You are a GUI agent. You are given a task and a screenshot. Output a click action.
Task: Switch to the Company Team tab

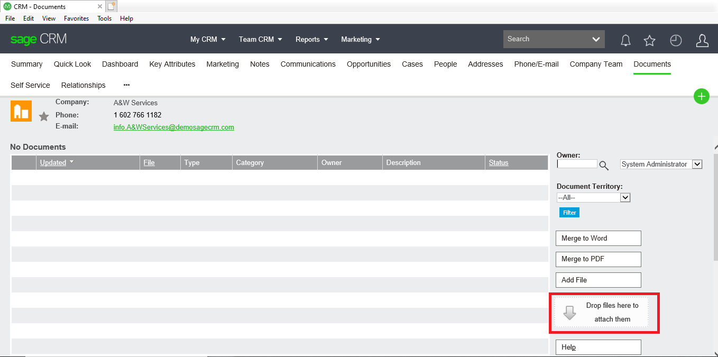596,64
